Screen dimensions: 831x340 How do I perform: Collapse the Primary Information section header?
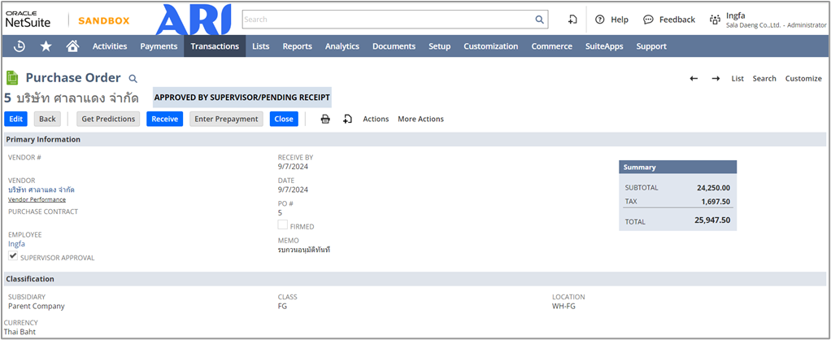(415, 140)
